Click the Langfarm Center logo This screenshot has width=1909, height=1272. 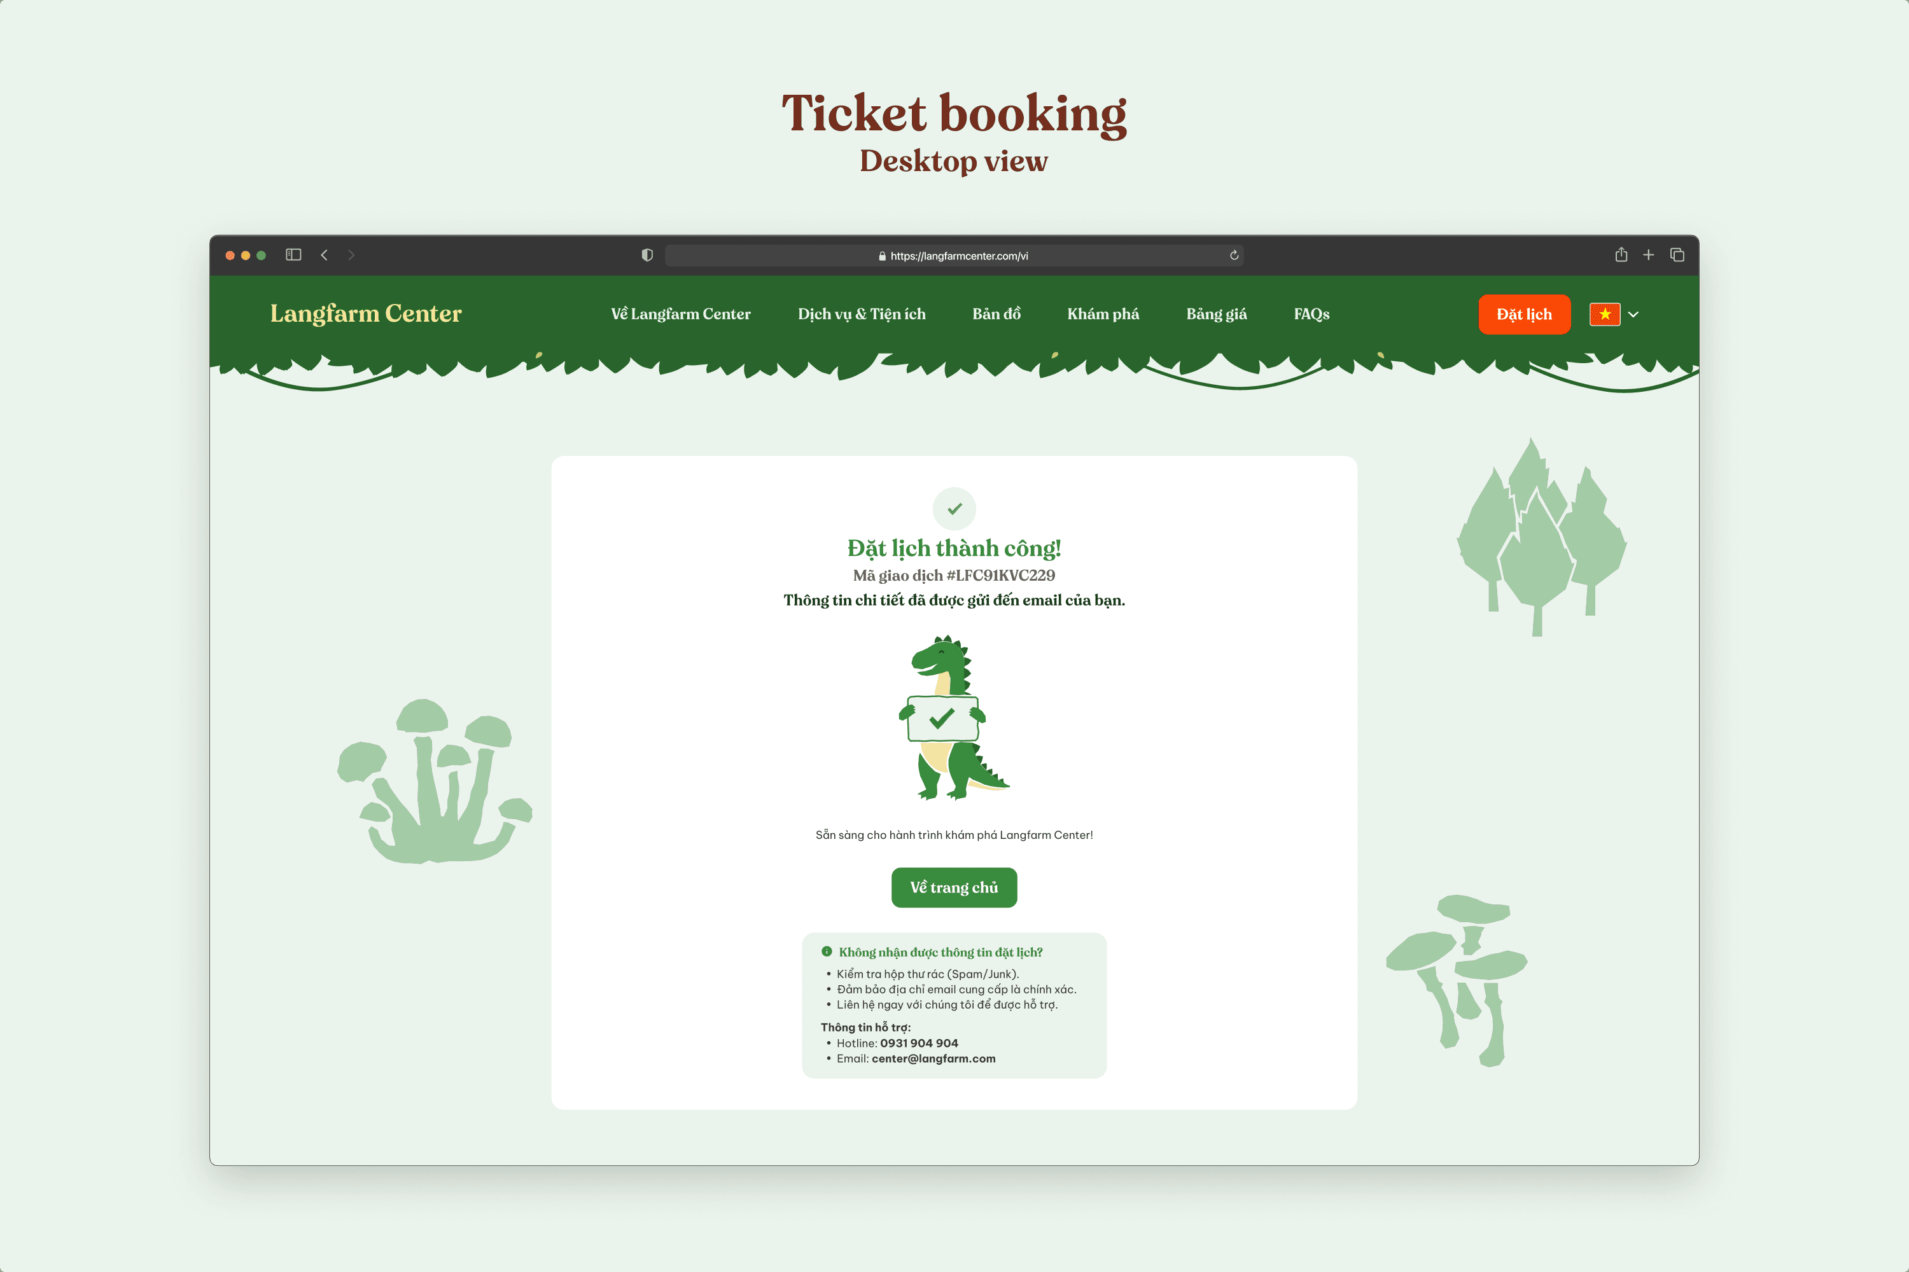pos(366,313)
